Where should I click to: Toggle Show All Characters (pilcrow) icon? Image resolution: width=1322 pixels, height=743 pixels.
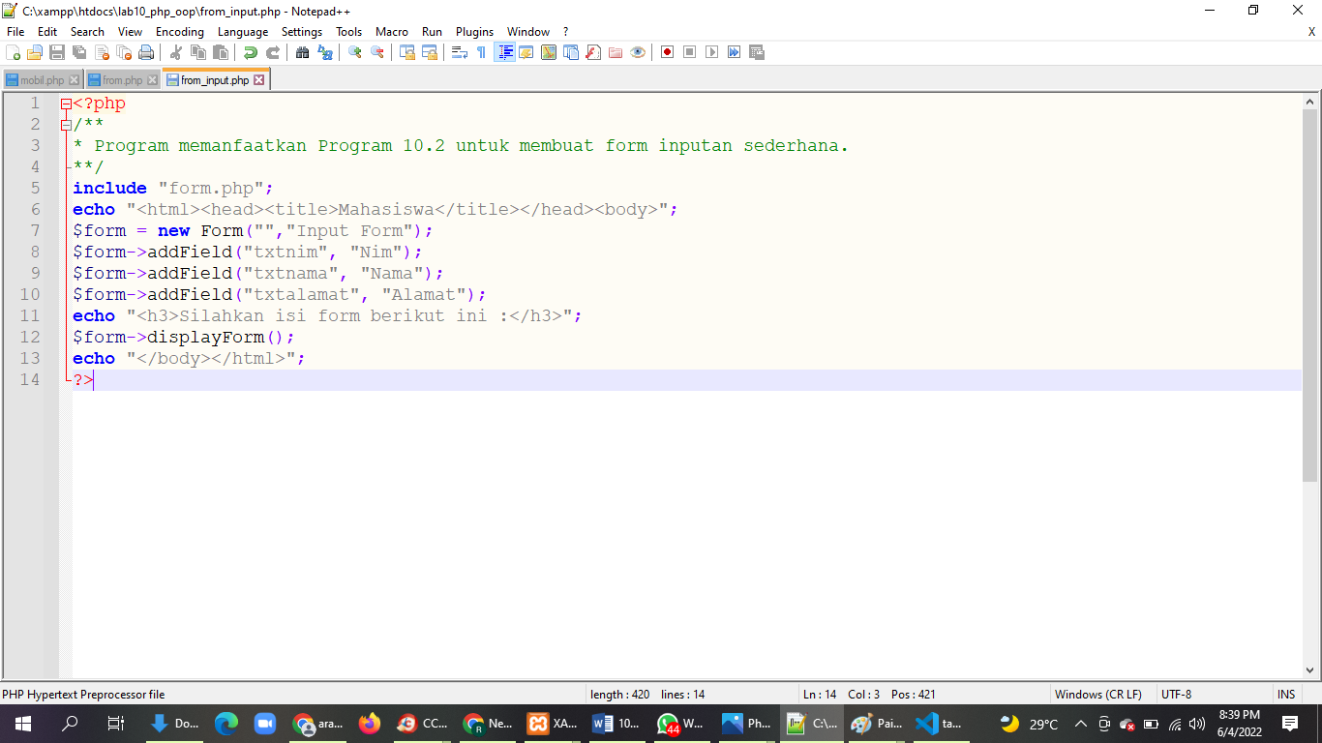click(481, 52)
